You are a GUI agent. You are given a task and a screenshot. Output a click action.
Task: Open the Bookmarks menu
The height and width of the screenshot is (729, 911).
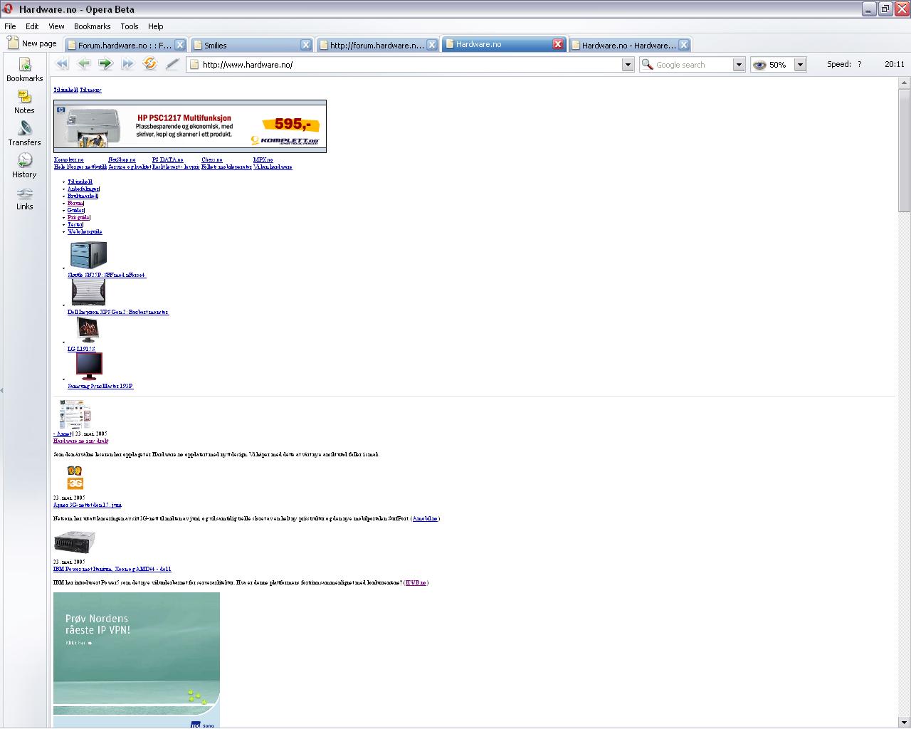point(93,26)
